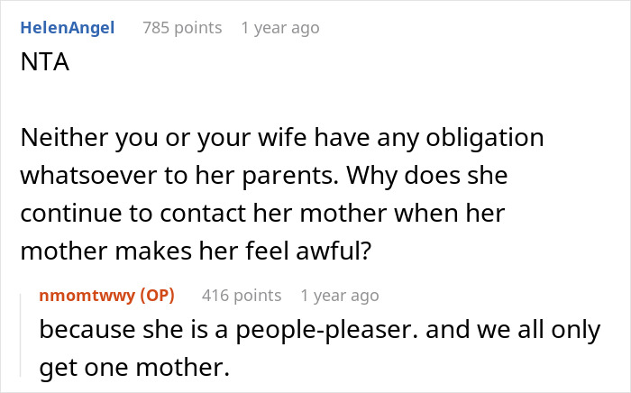
Task: Click the 785 points score
Action: [182, 28]
